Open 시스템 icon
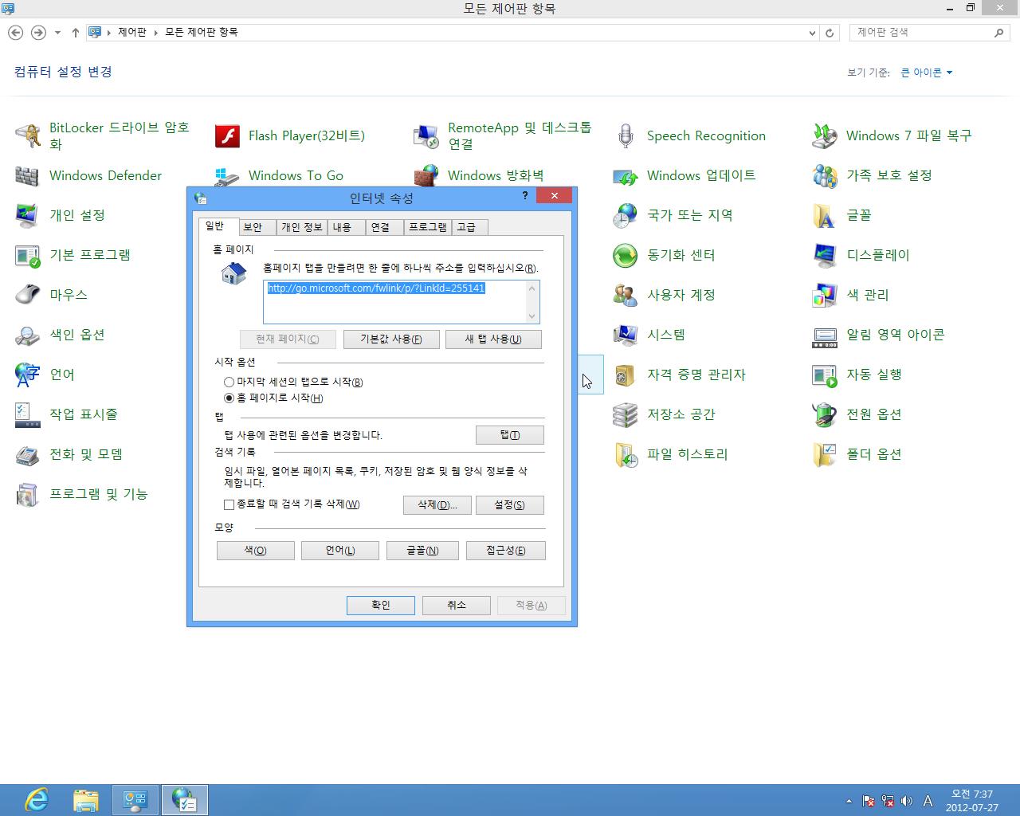The height and width of the screenshot is (816, 1020). pyautogui.click(x=626, y=335)
